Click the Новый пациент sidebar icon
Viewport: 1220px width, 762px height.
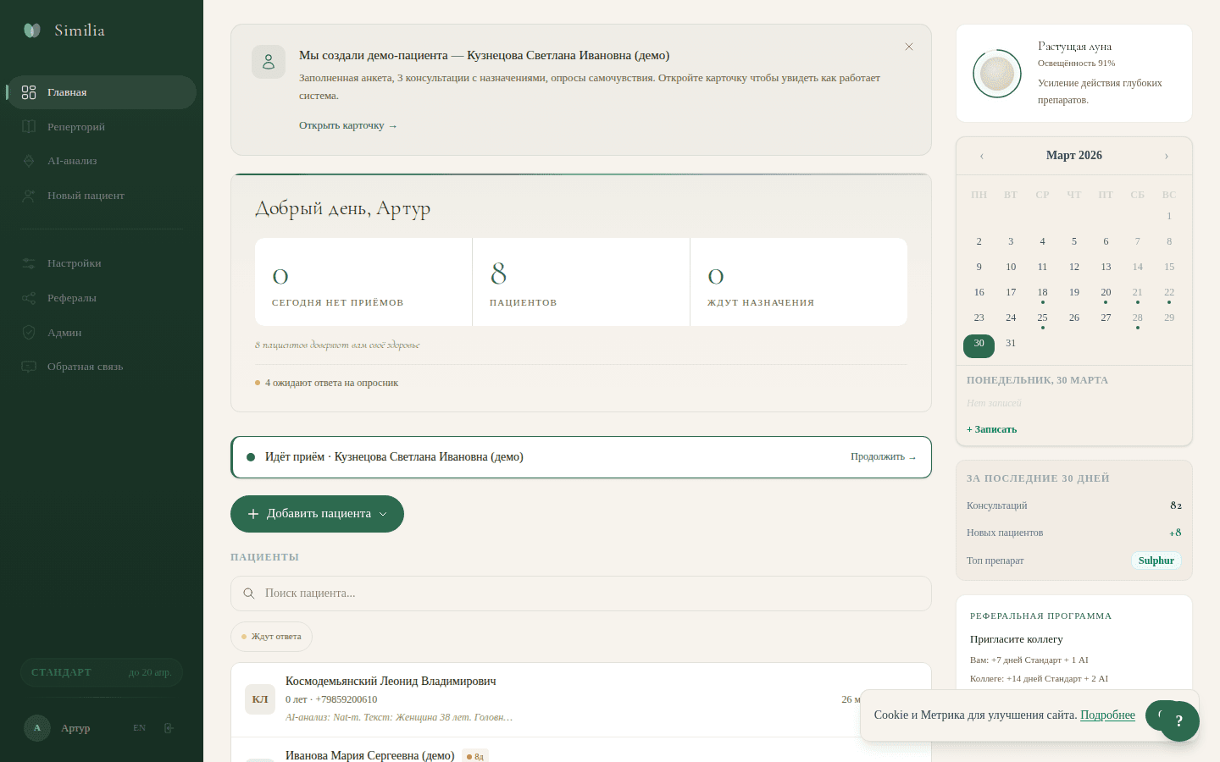[x=29, y=196]
